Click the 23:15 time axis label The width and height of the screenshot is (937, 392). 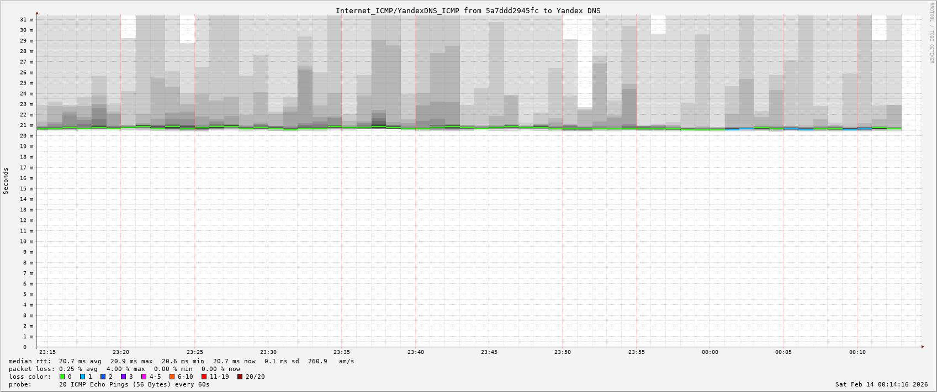[x=47, y=352]
